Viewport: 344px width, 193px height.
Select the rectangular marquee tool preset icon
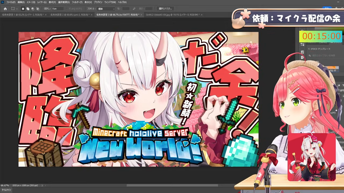[13, 9]
